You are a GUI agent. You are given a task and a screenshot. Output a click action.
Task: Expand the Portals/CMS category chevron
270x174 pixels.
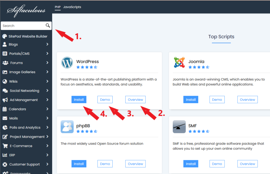coord(47,53)
